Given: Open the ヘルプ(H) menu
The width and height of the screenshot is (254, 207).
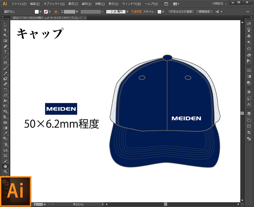Looking at the screenshot, I should click(x=151, y=4).
